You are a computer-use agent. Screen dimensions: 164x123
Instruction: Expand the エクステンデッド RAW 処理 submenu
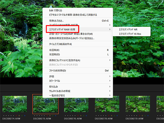pos(62,29)
